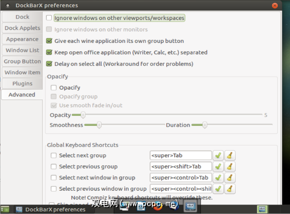Viewport: 290px width, 214px height.
Task: Enable Ignore windows on other viewports/workspaces
Action: pyautogui.click(x=49, y=18)
